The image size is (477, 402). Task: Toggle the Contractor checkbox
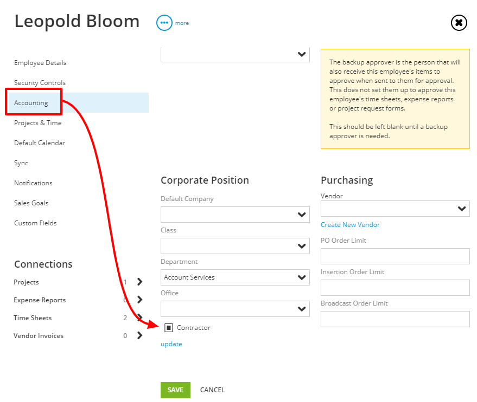169,328
